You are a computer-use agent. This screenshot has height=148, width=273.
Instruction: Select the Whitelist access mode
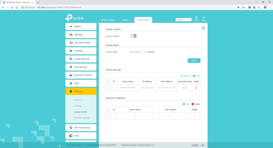tap(145, 52)
